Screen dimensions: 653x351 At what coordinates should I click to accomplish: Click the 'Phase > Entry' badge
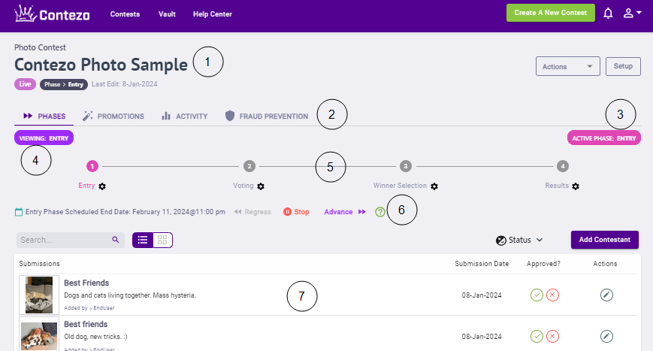pos(64,84)
